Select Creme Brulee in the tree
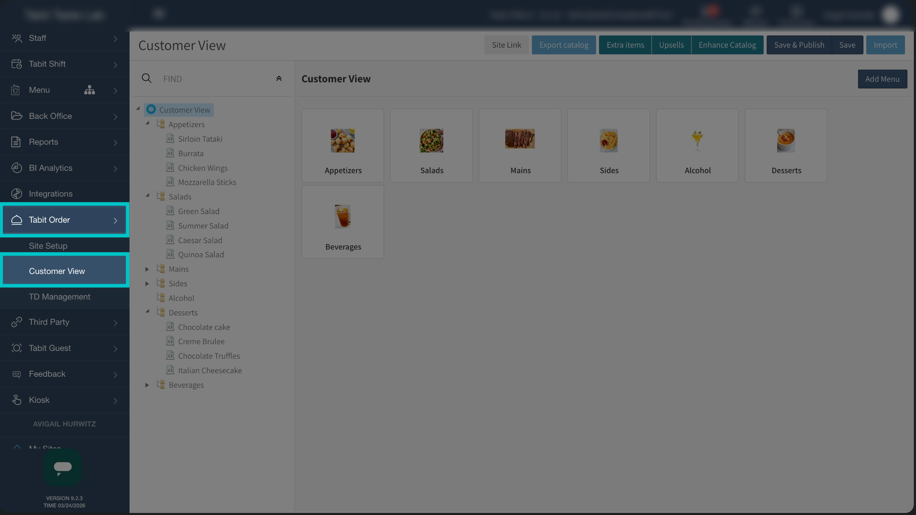 201,341
